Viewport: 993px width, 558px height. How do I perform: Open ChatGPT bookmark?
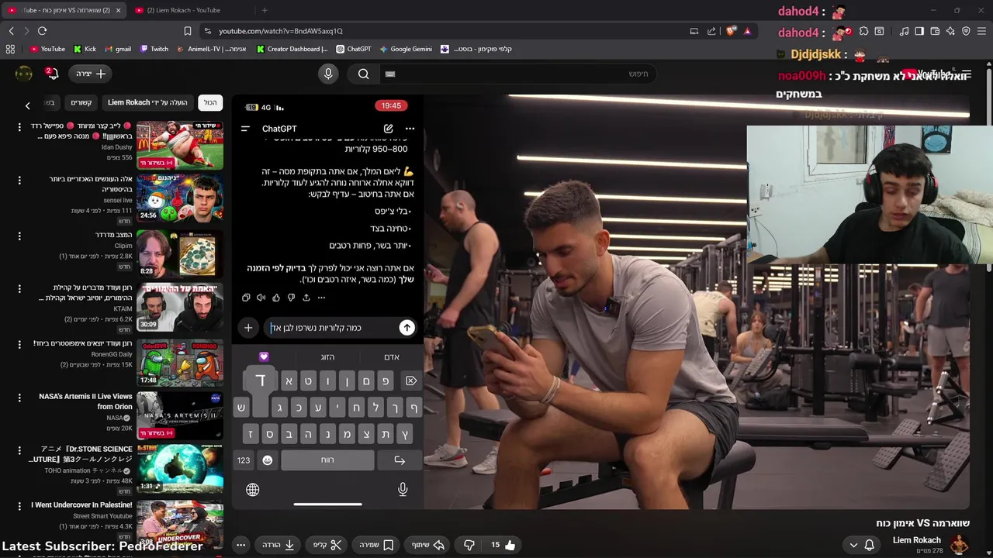point(354,49)
